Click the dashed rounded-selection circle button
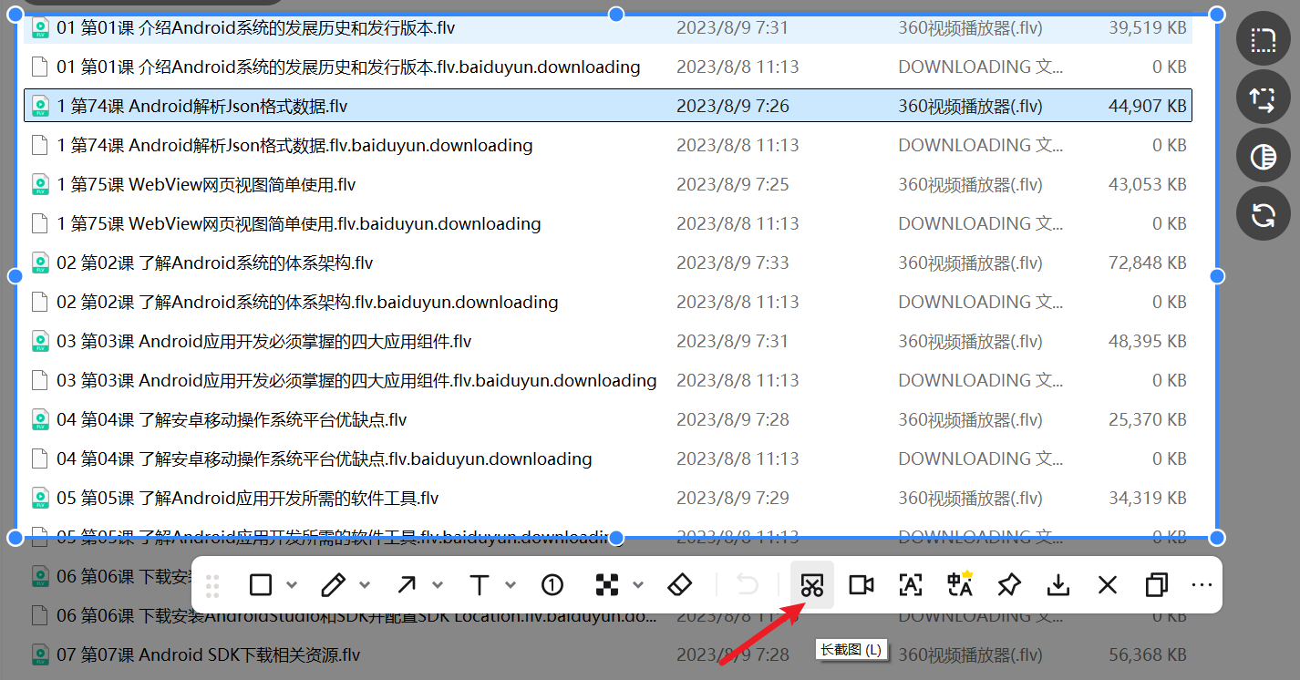The image size is (1300, 680). (x=1264, y=39)
